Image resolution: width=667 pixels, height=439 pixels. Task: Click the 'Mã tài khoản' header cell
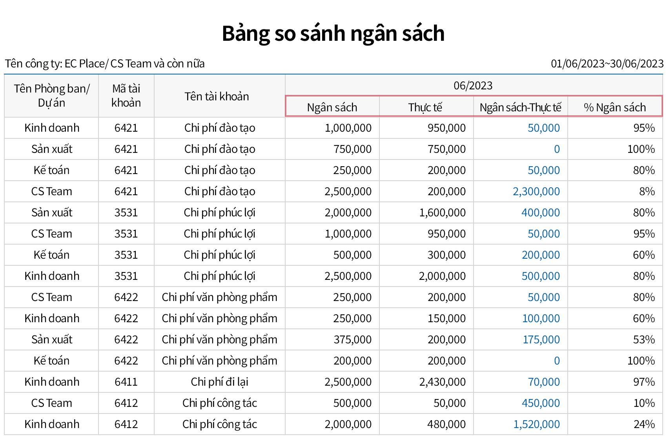tap(126, 96)
